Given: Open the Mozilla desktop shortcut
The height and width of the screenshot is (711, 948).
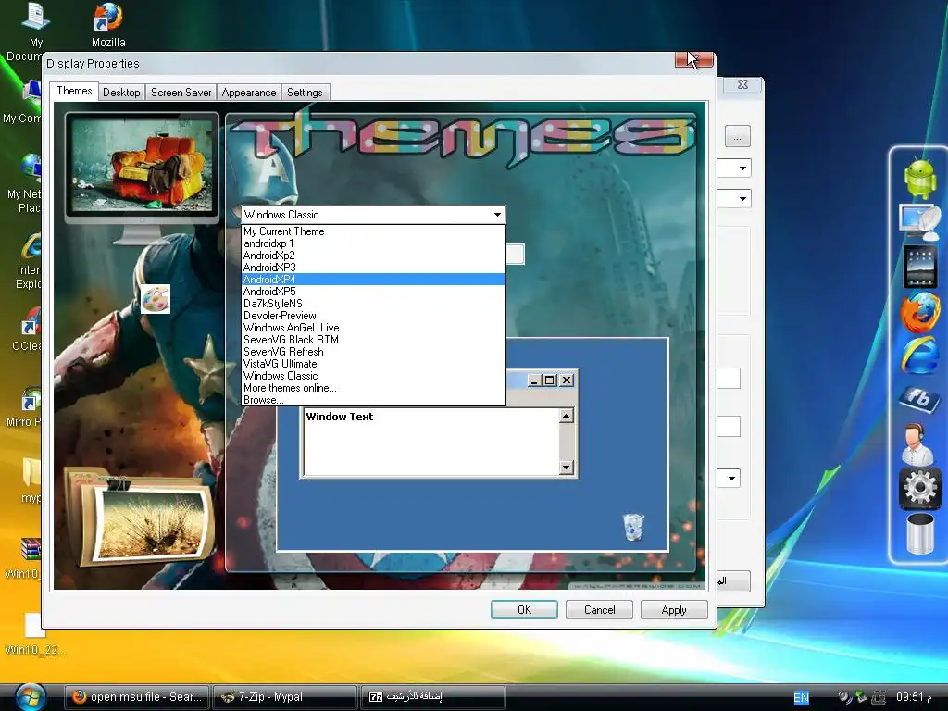Looking at the screenshot, I should click(x=108, y=25).
